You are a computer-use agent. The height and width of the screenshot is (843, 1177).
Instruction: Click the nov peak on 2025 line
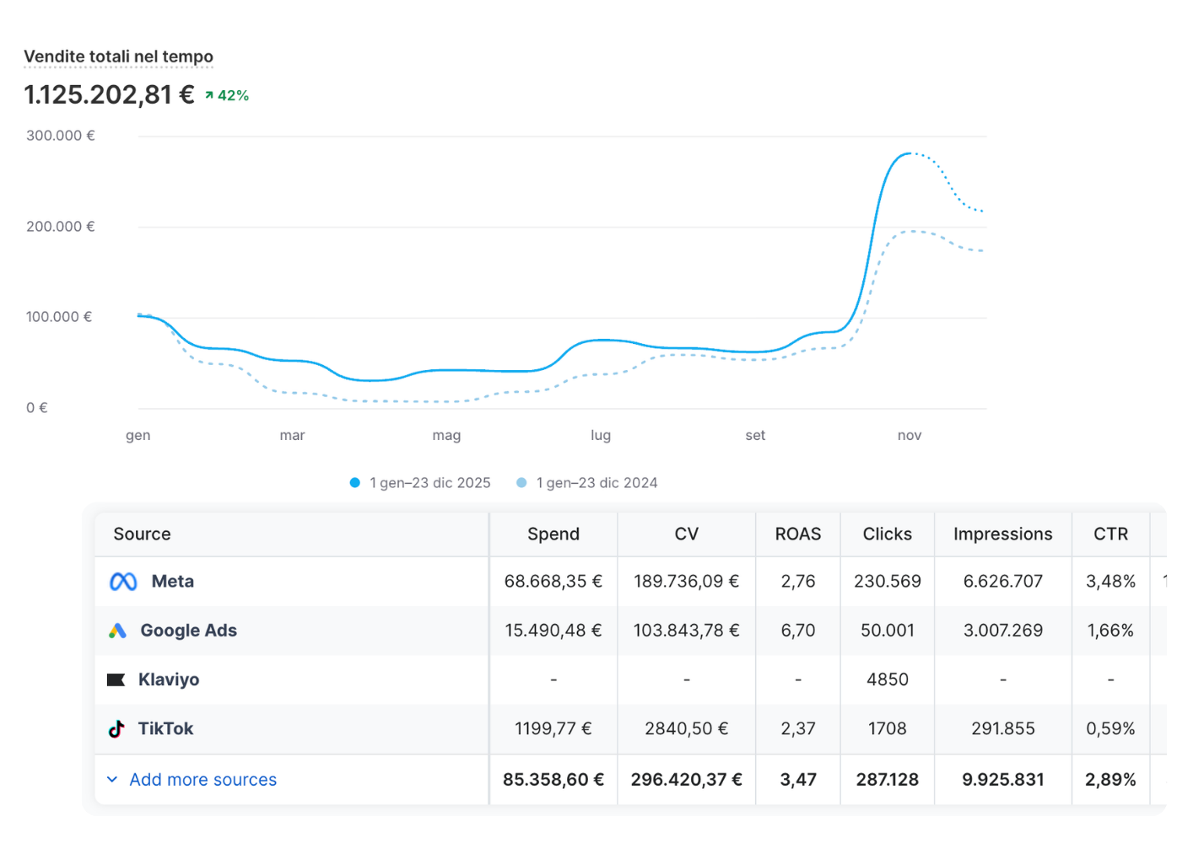click(x=908, y=153)
